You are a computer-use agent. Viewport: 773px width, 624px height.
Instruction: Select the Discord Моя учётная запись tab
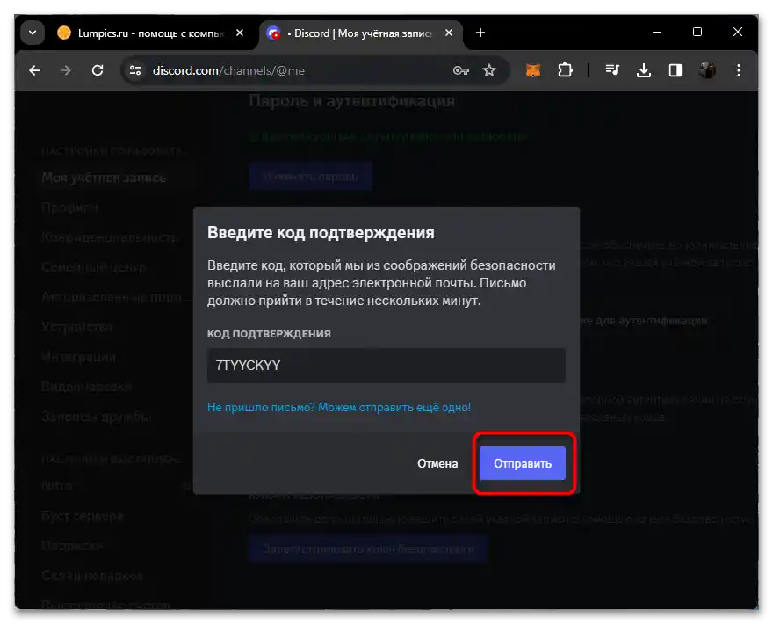coord(361,33)
